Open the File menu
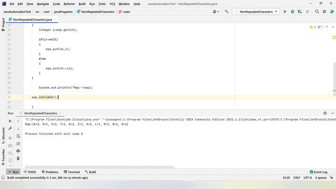This screenshot has height=189, width=336. tap(12, 4)
